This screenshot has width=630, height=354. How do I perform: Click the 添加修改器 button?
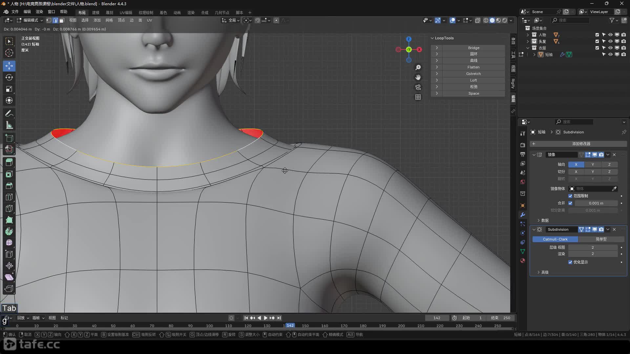[x=581, y=144]
